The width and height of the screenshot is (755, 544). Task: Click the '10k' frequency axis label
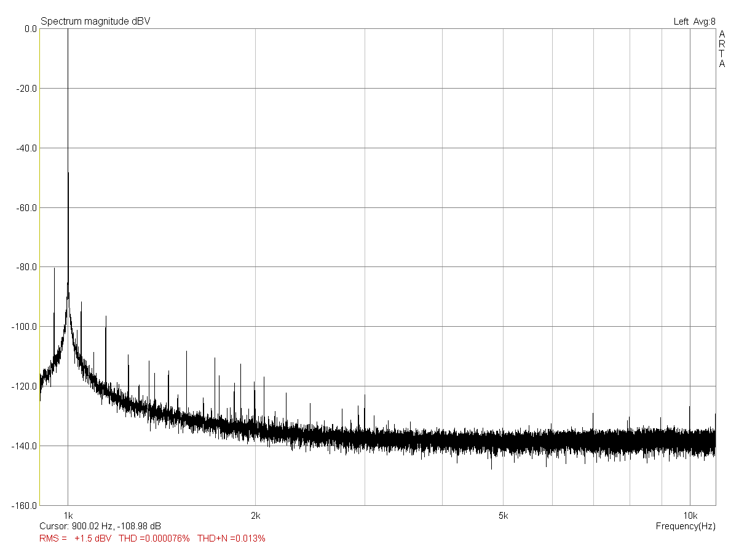pyautogui.click(x=690, y=516)
